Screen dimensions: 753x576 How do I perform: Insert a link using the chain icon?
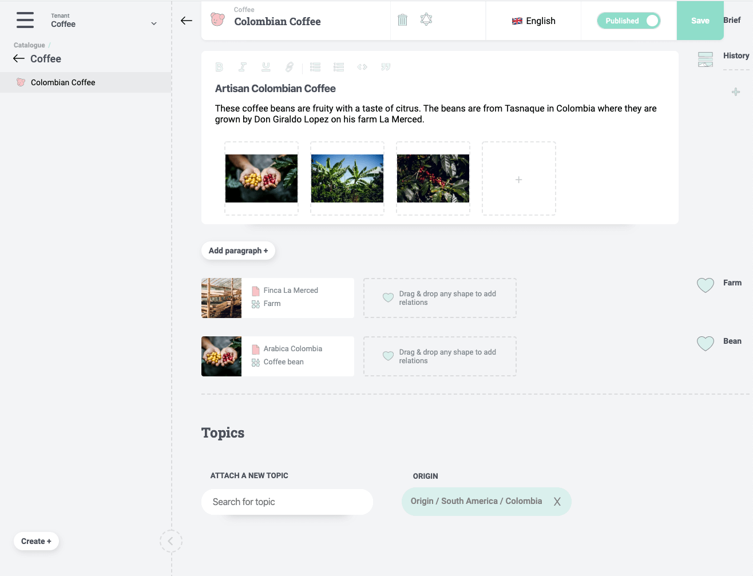pos(290,67)
